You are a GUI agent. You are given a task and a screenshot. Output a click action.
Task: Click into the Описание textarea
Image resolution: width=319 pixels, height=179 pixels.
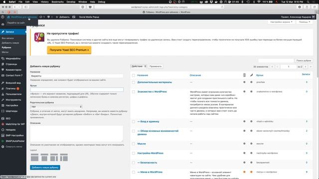click(x=77, y=133)
